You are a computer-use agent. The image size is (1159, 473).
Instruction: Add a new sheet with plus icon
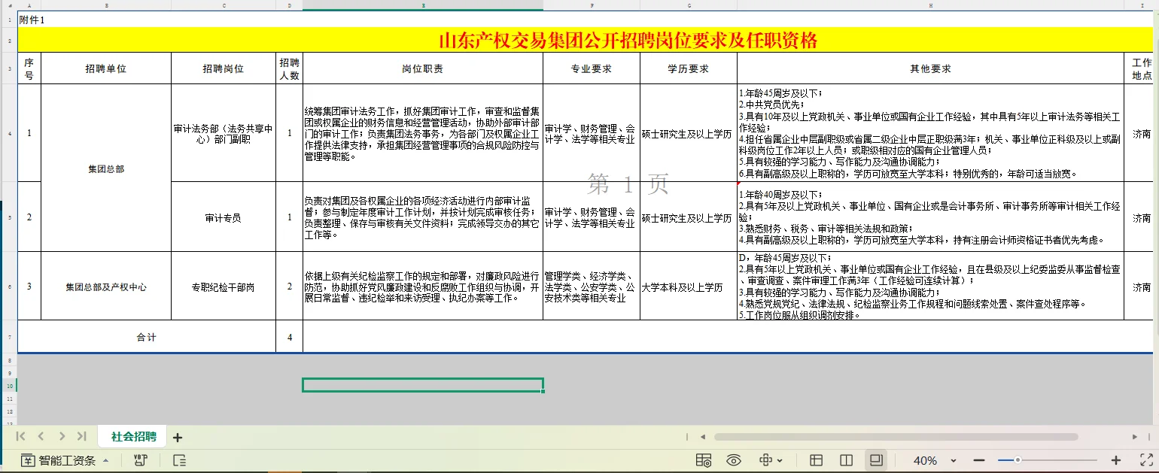point(178,437)
